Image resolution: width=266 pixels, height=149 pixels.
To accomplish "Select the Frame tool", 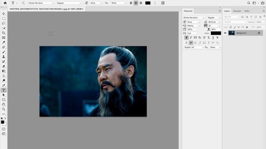I will (x=4, y=38).
